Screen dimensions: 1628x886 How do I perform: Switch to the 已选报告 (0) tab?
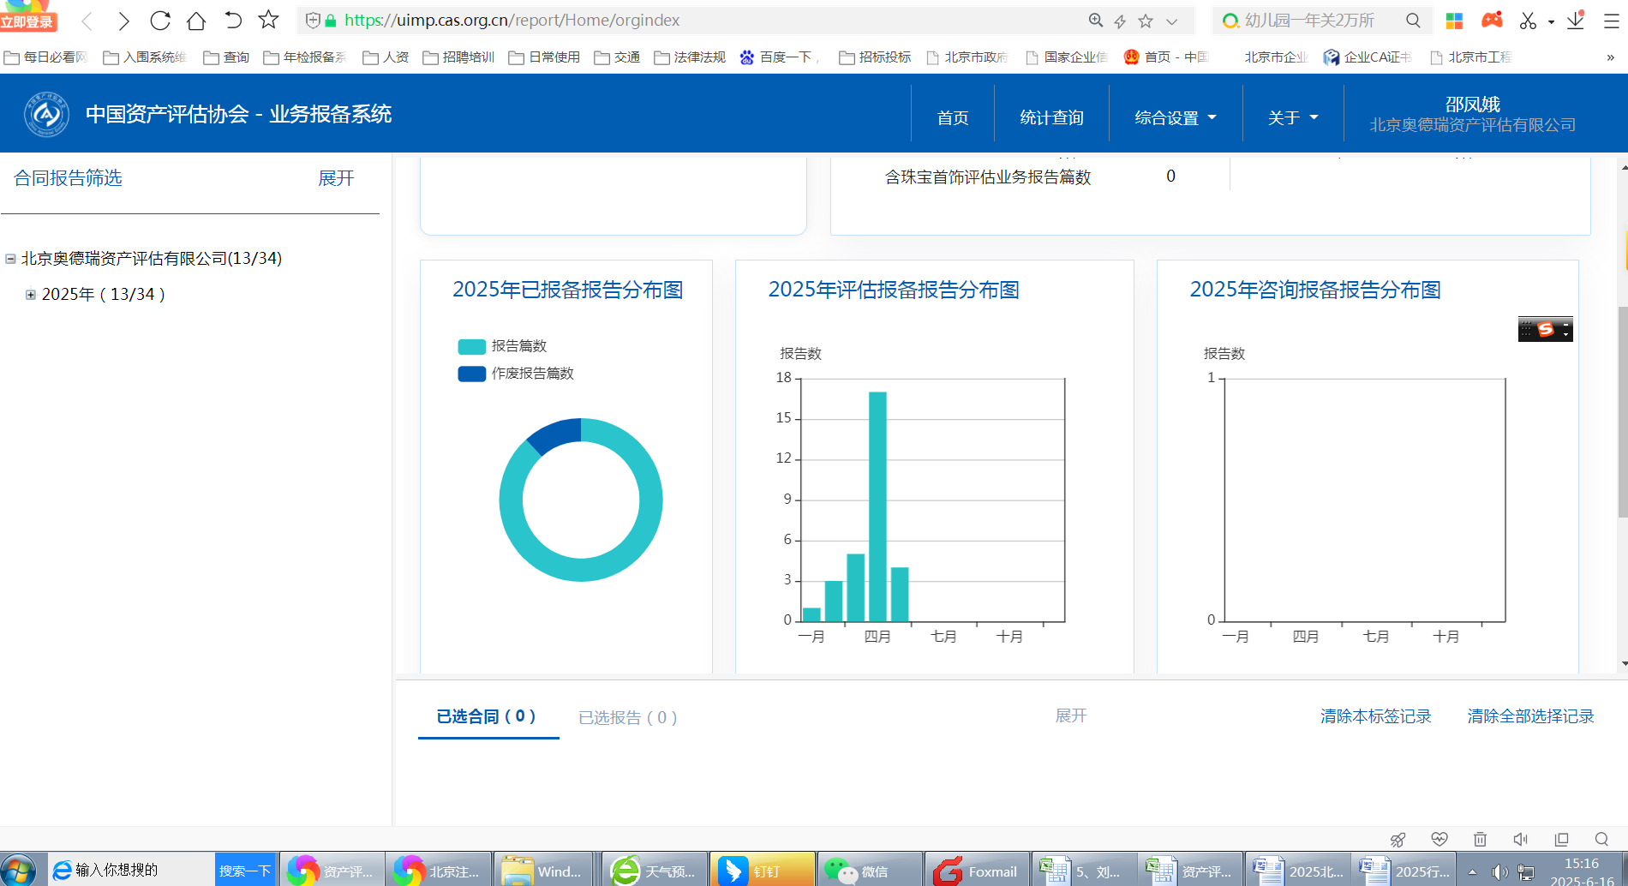pyautogui.click(x=627, y=717)
